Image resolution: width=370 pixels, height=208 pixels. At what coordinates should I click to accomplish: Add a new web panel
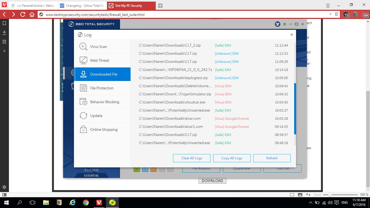(x=4, y=51)
